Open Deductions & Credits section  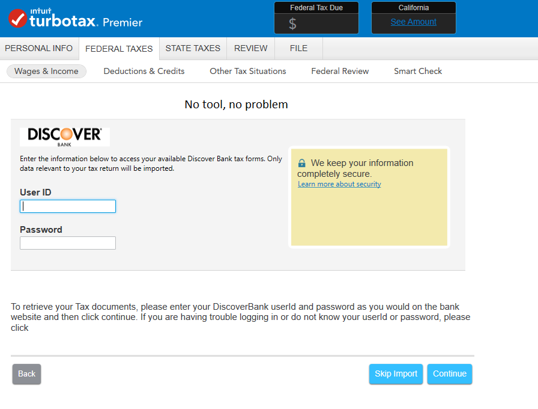click(x=144, y=71)
